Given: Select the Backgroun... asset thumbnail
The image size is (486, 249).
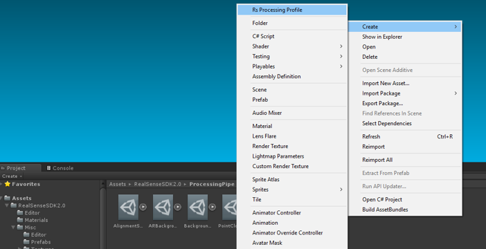Looking at the screenshot, I should tap(197, 207).
